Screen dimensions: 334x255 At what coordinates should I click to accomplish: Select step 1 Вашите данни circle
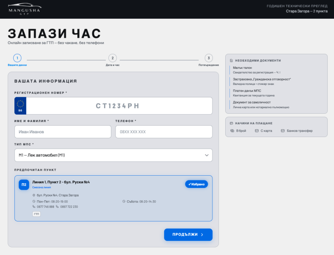[17, 58]
